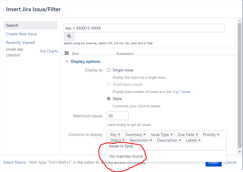The height and width of the screenshot is (172, 243).
Task: Focus the Maximum issues field
Action: coord(117,116)
